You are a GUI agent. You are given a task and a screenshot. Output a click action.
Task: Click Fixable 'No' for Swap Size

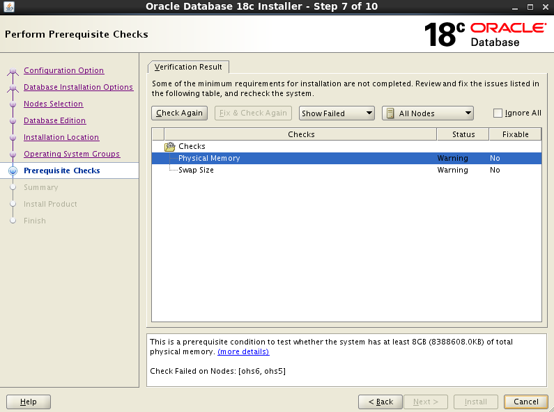[495, 170]
